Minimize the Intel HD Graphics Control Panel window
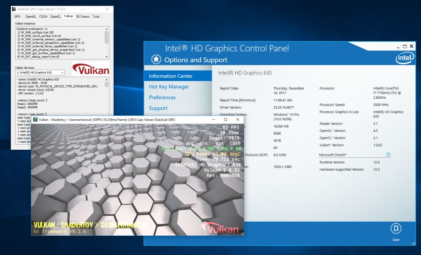This screenshot has width=421, height=255. (x=398, y=47)
